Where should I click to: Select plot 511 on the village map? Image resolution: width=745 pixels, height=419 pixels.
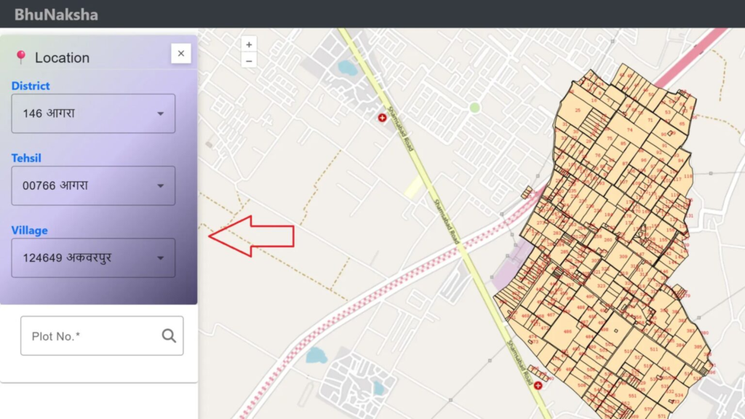(654, 349)
